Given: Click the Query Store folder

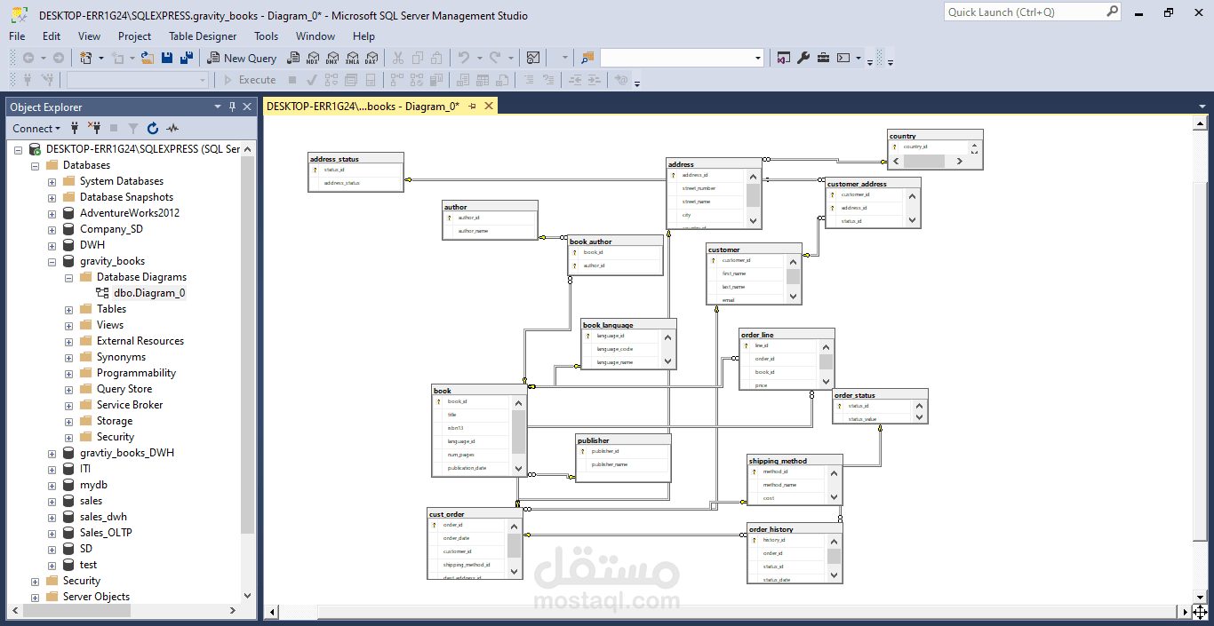Looking at the screenshot, I should click(x=124, y=389).
